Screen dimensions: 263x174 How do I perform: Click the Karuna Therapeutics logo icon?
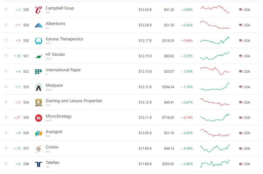[x=39, y=41]
